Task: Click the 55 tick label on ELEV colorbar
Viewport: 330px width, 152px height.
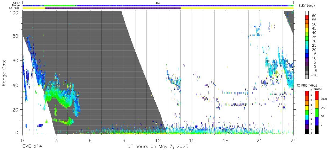Action: [x=314, y=20]
